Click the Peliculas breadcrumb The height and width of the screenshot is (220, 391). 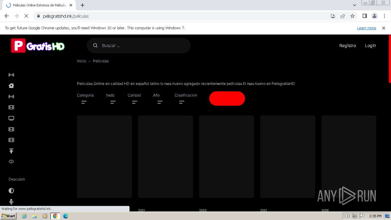(100, 61)
